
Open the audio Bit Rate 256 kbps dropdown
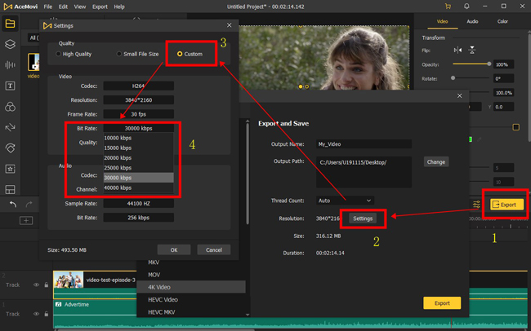pyautogui.click(x=139, y=218)
